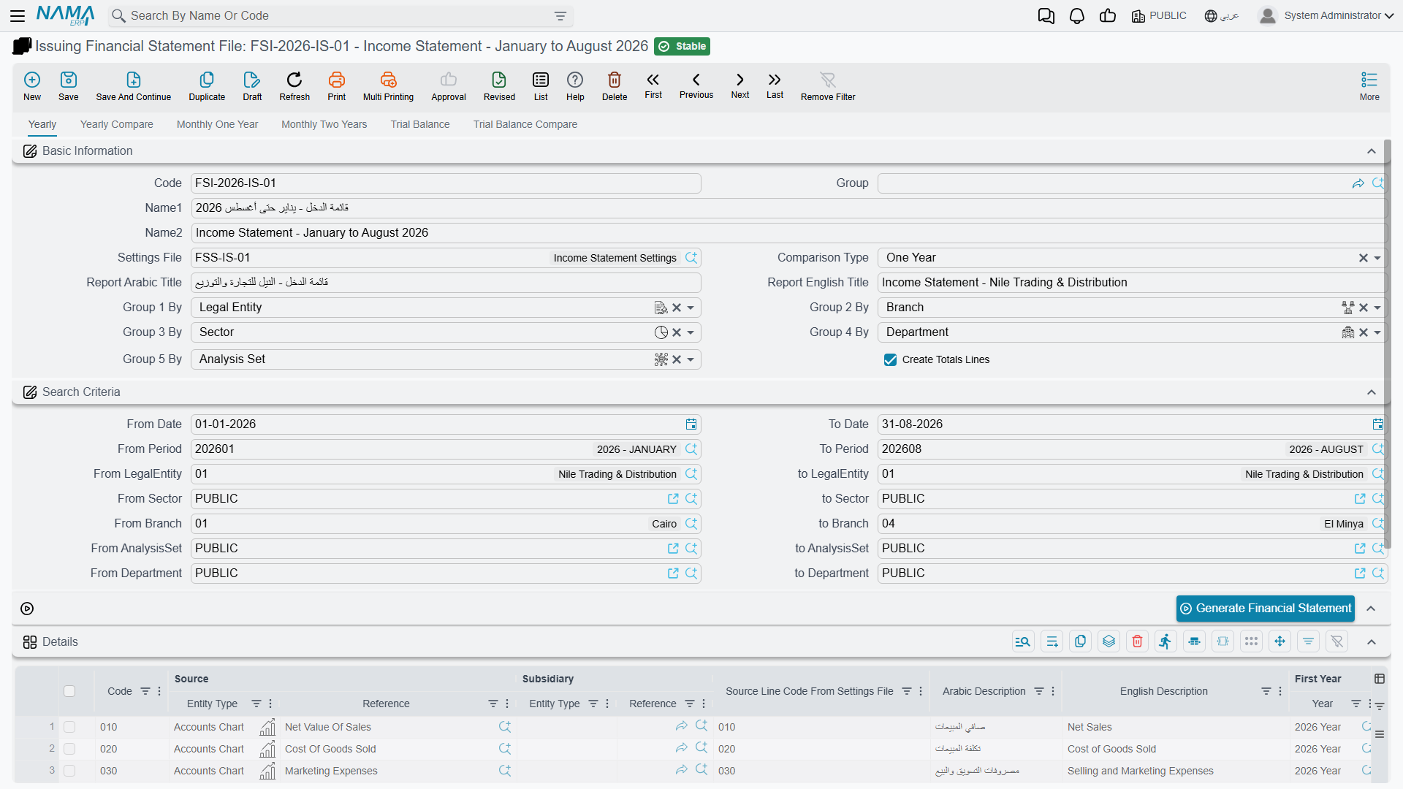Check row 2 checkbox for code 020
The height and width of the screenshot is (789, 1403).
point(69,749)
